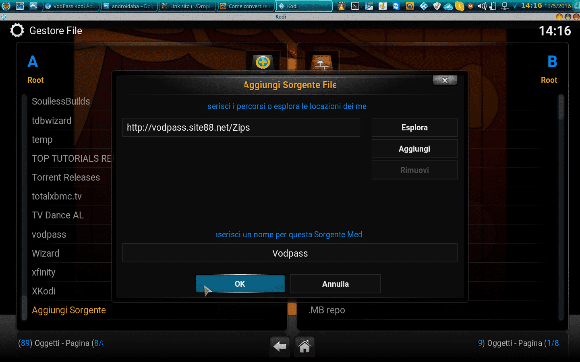Confirm the new source with the OK button

pos(240,284)
